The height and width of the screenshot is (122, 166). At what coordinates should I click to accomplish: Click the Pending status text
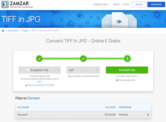coord(123,115)
